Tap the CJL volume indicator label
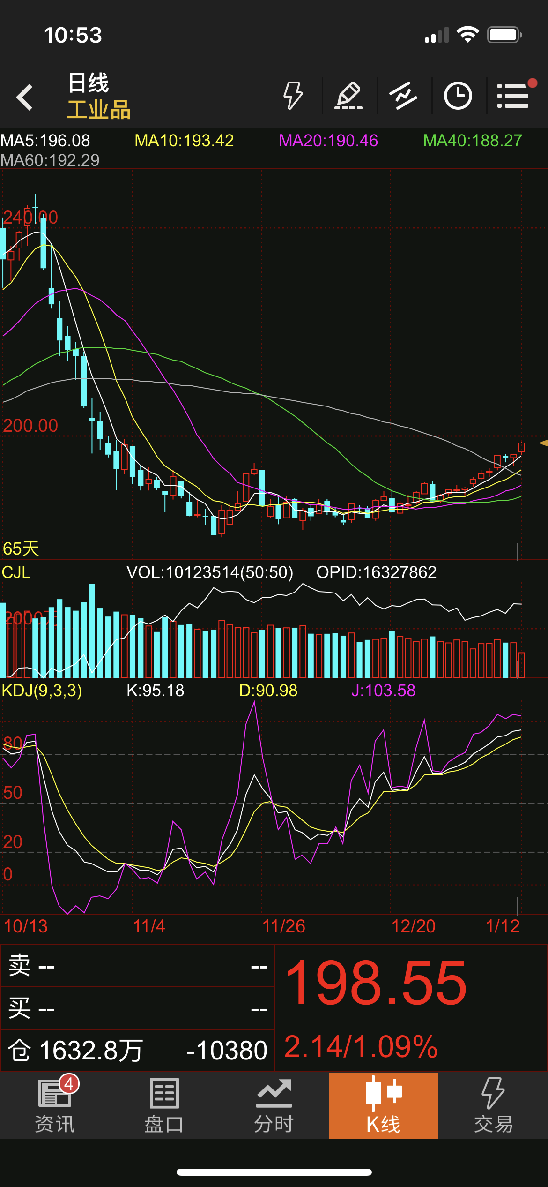 click(x=16, y=572)
